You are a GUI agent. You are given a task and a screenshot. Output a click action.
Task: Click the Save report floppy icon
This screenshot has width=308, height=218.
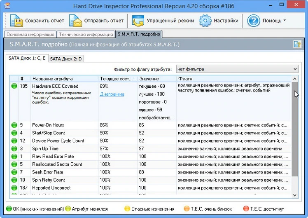[x=16, y=21]
